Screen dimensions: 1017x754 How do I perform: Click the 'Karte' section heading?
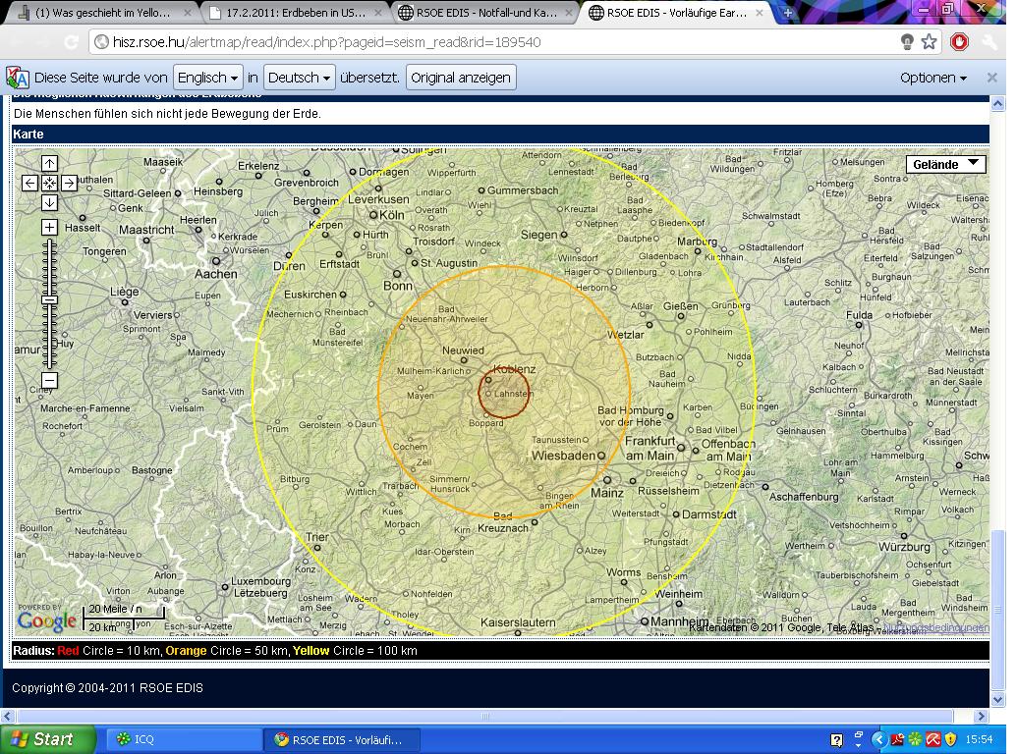[x=28, y=135]
